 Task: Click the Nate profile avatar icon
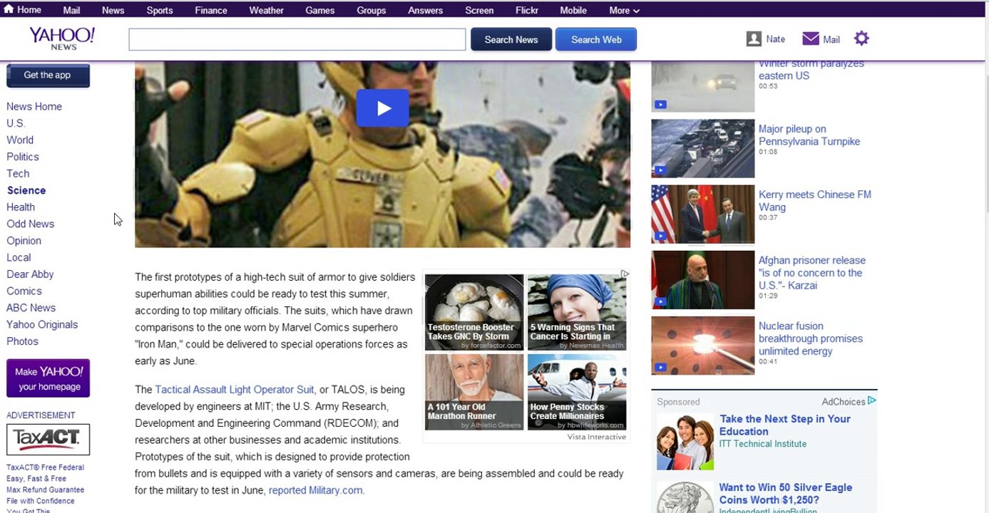pos(754,39)
